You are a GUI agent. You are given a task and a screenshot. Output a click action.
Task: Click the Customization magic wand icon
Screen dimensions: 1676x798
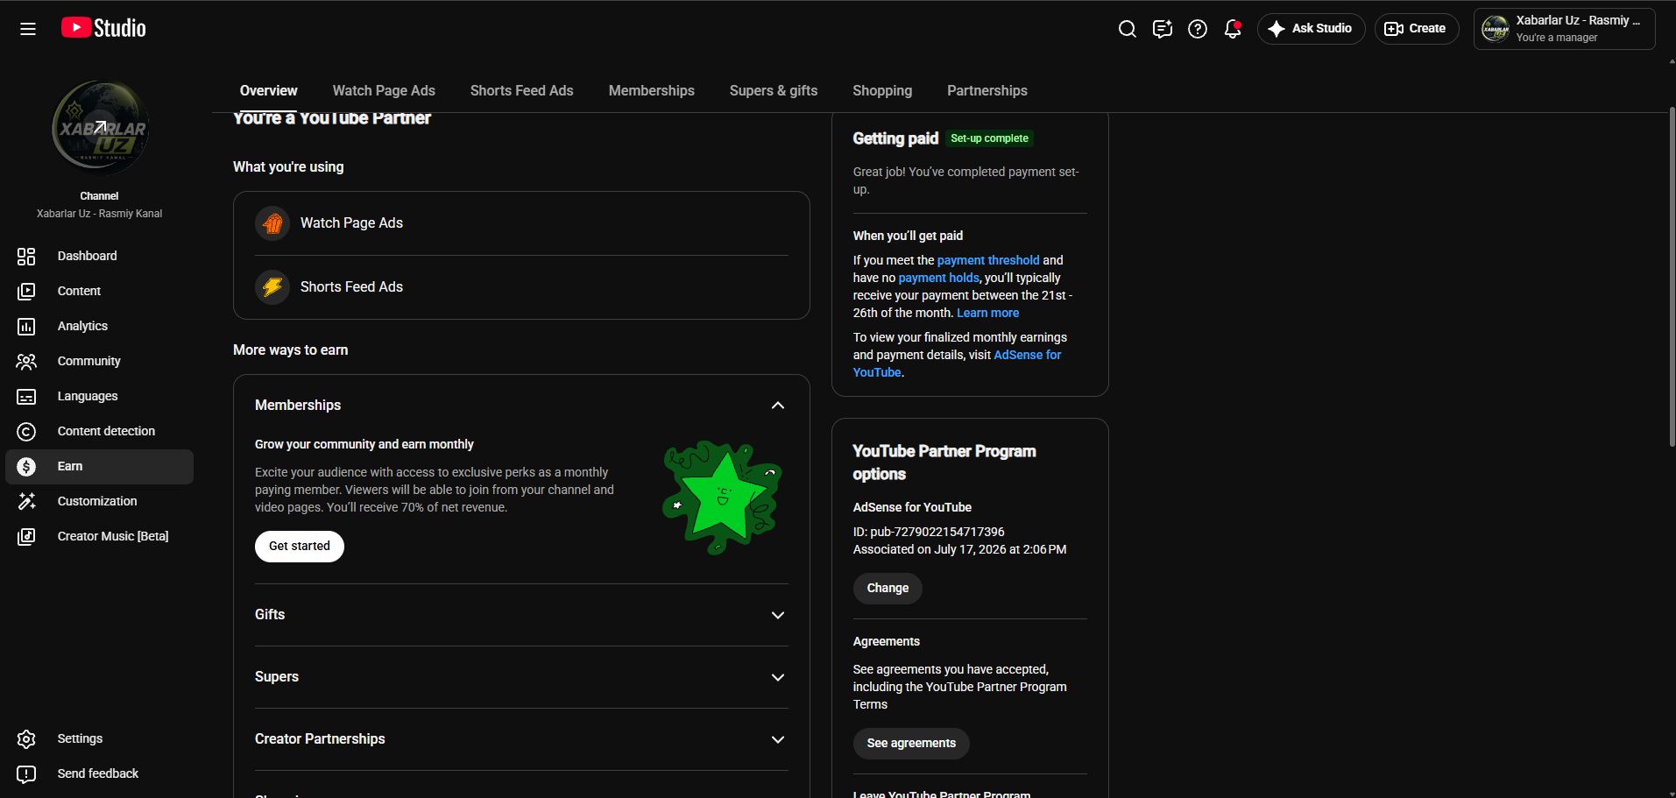coord(26,501)
